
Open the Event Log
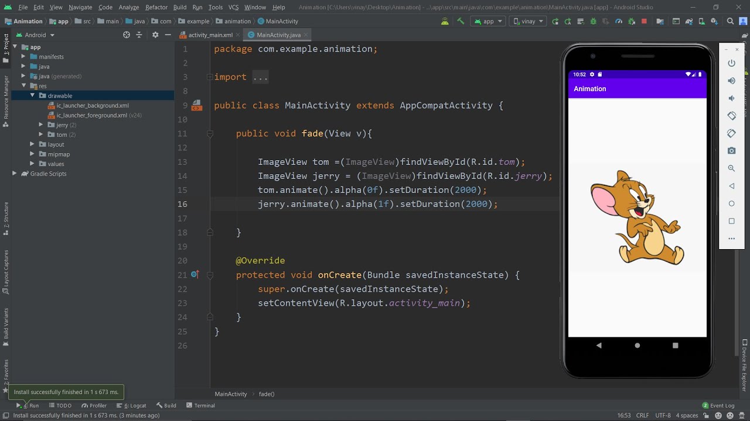point(718,405)
